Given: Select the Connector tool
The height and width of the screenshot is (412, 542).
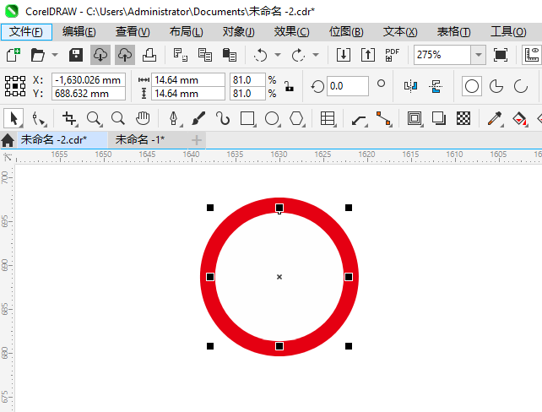Looking at the screenshot, I should pyautogui.click(x=383, y=118).
